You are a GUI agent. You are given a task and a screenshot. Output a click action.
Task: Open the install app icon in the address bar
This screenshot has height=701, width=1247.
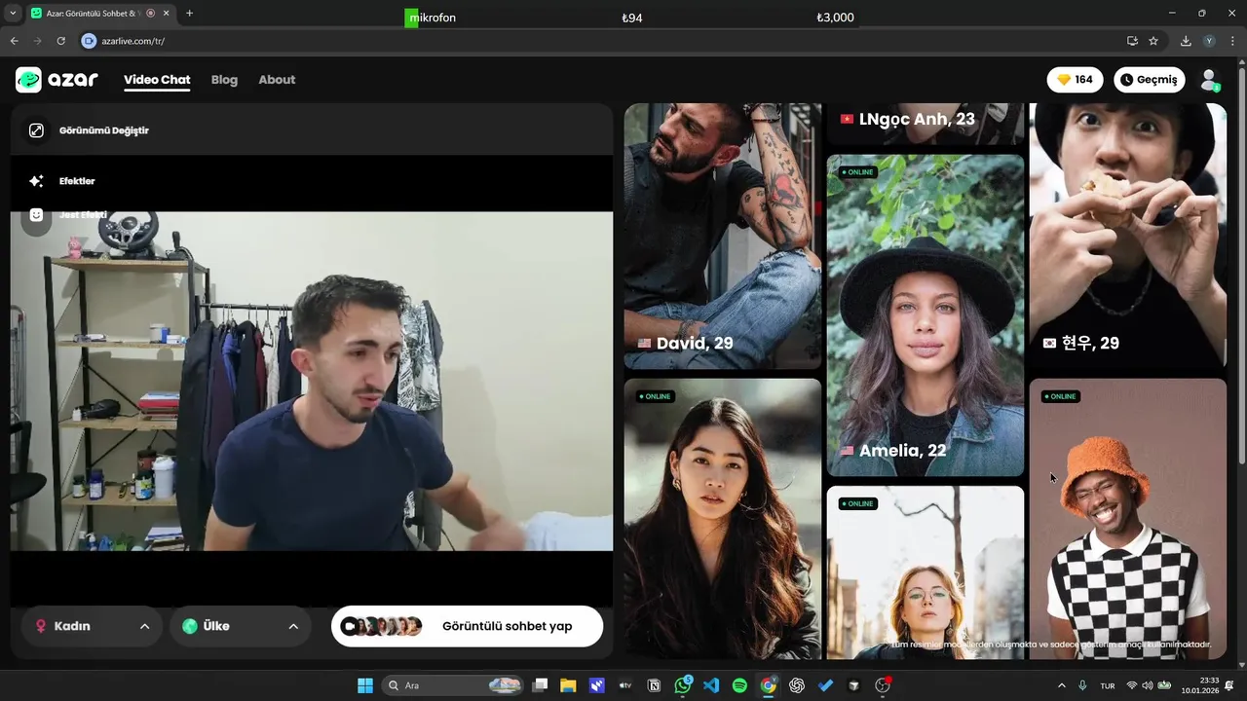(1132, 41)
